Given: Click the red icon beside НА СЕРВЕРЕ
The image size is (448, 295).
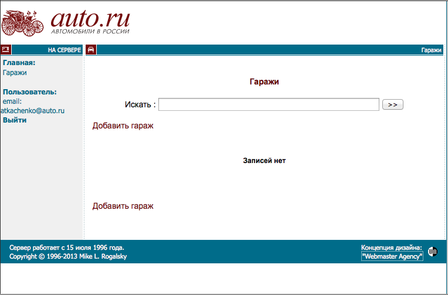Looking at the screenshot, I should point(6,50).
